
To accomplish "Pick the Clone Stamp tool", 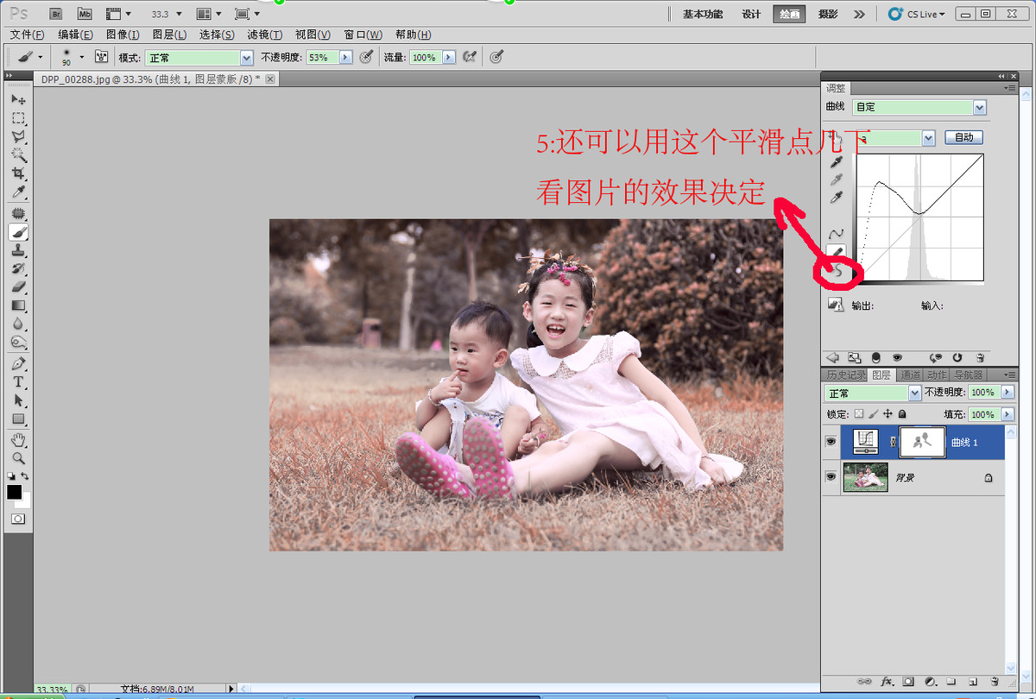I will (18, 251).
